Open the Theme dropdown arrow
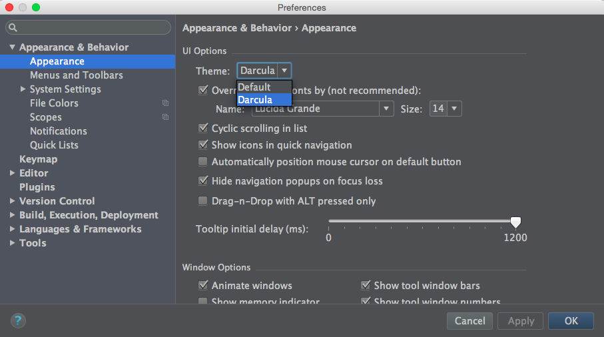The height and width of the screenshot is (337, 604). (x=284, y=71)
